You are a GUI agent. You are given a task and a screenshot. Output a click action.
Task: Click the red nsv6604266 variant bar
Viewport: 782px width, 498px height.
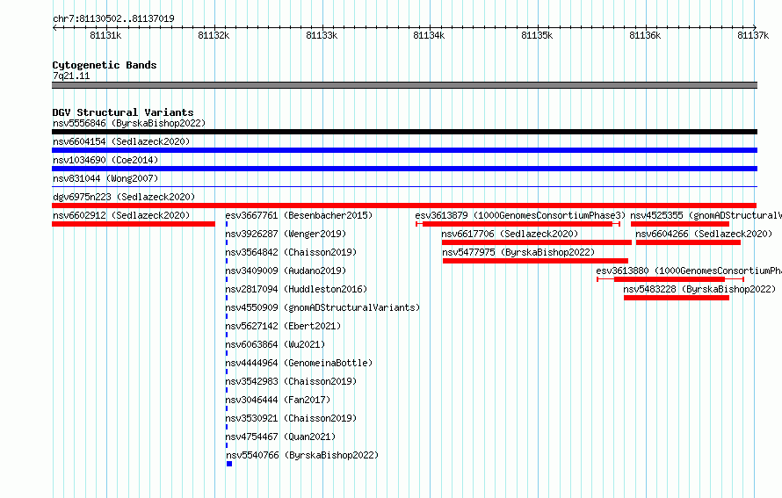(x=688, y=242)
